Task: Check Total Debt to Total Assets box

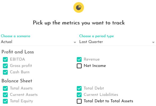Action: point(79,101)
